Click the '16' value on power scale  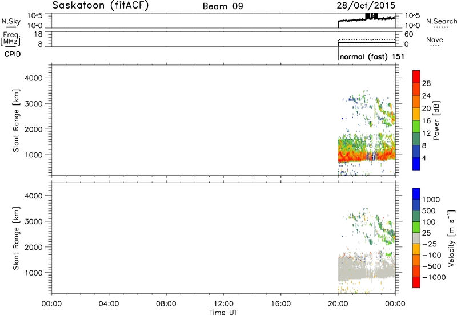(426, 121)
